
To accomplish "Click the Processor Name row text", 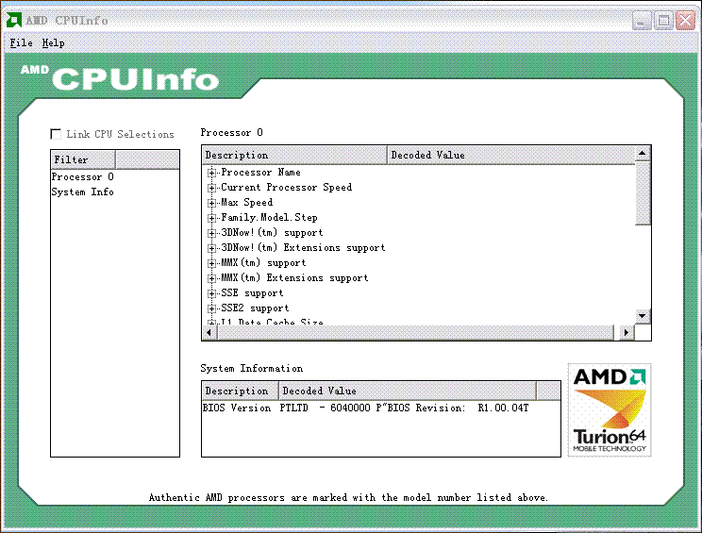I will (x=261, y=173).
